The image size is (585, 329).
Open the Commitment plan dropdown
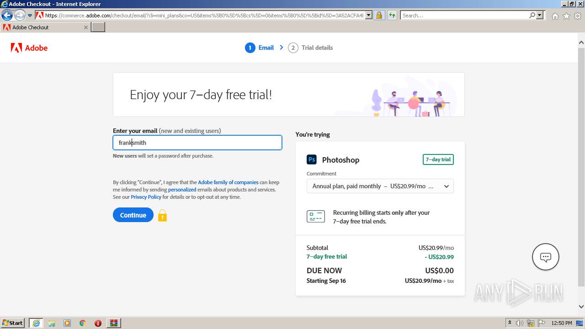point(380,186)
